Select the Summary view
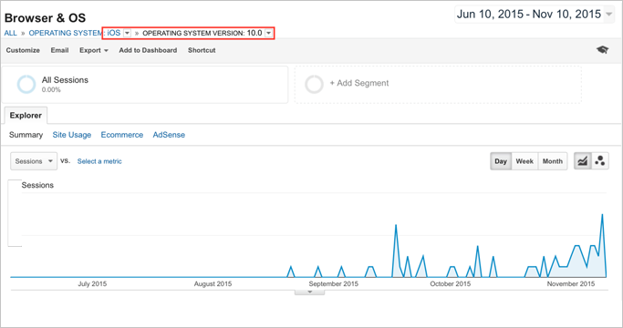The width and height of the screenshot is (623, 328). 26,135
